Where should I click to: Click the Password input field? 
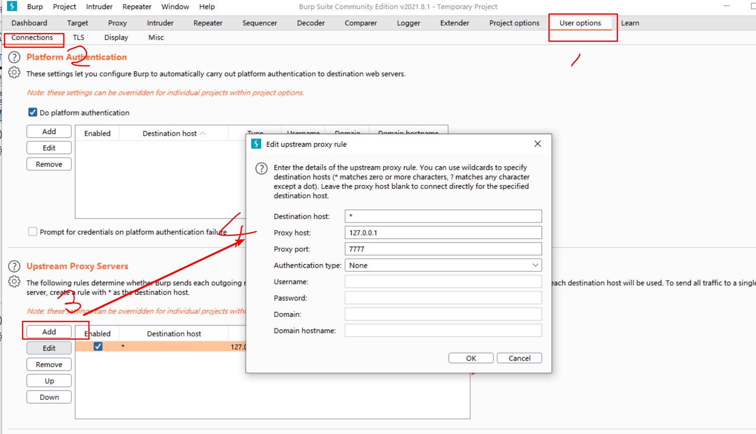tap(443, 298)
